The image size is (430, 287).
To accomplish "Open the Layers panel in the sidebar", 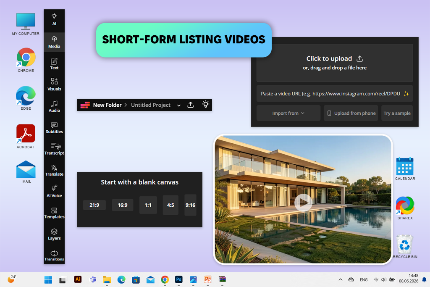I will click(x=54, y=234).
